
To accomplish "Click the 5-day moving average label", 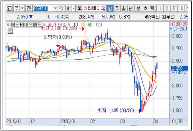I will pos(69,25).
